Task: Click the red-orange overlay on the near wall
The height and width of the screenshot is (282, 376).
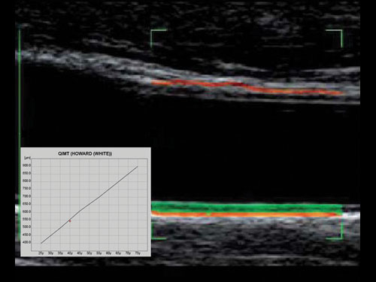Action: pyautogui.click(x=247, y=87)
